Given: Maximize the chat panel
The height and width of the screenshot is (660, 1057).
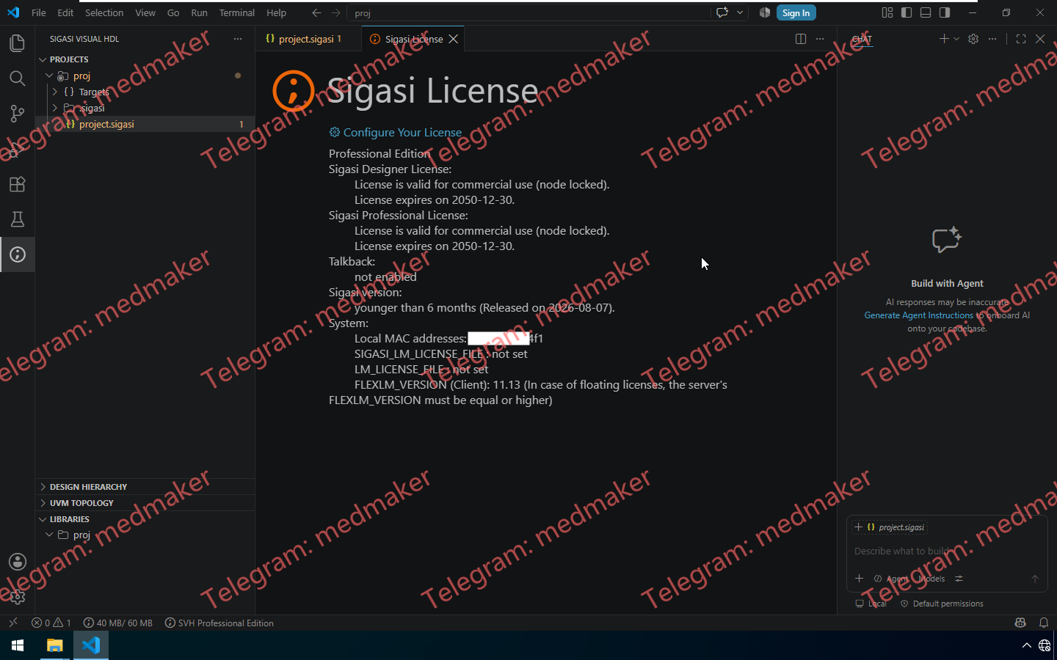Looking at the screenshot, I should pos(1021,39).
